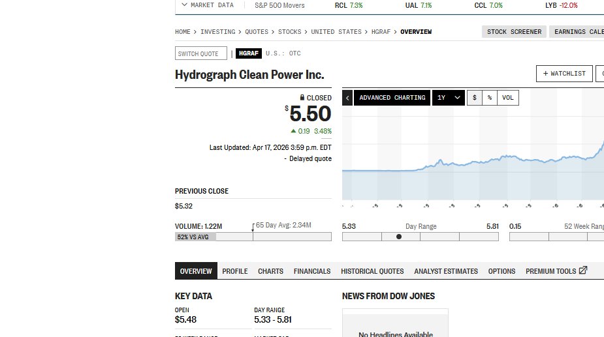Viewport: 604px width, 337px height.
Task: Focus the Switch Quote input
Action: click(x=200, y=53)
